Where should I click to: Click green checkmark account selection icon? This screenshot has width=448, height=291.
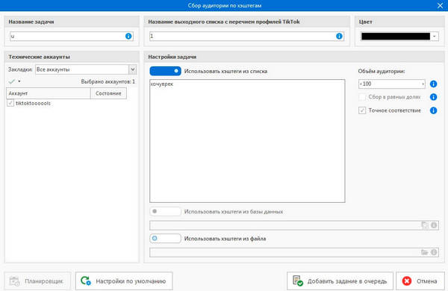coord(12,81)
